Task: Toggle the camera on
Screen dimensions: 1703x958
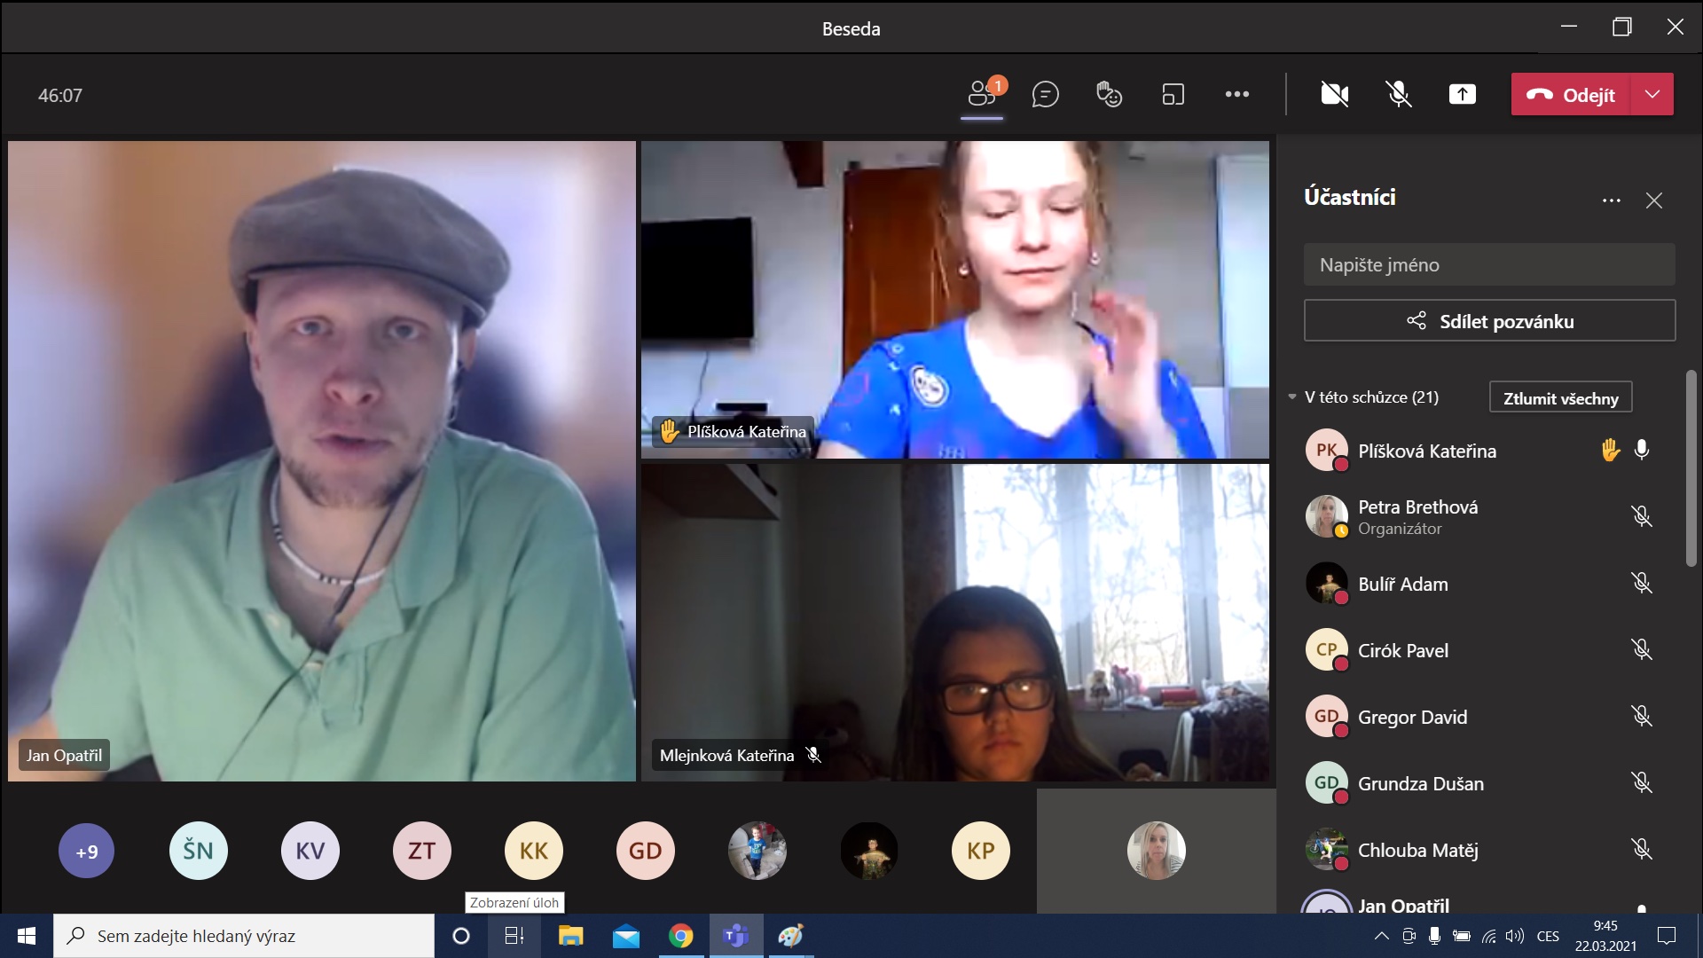Action: 1334,94
